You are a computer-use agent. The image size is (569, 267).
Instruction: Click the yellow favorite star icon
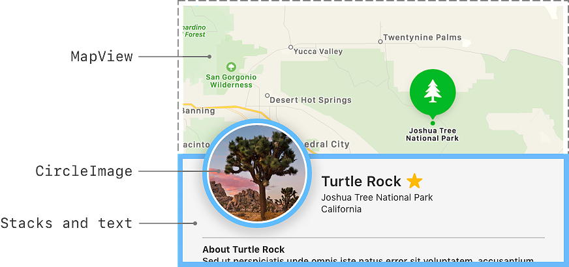pos(414,181)
